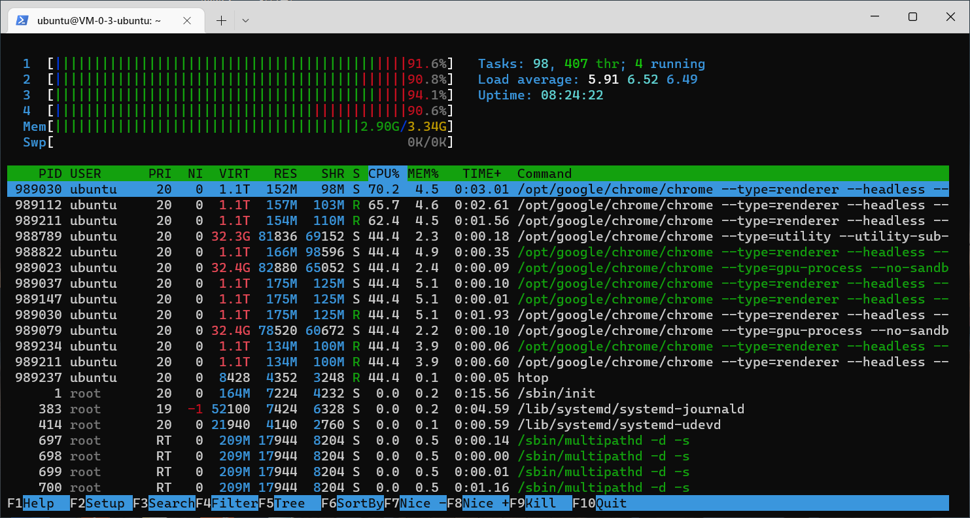Open the SortBy menu in htop

coord(353,503)
